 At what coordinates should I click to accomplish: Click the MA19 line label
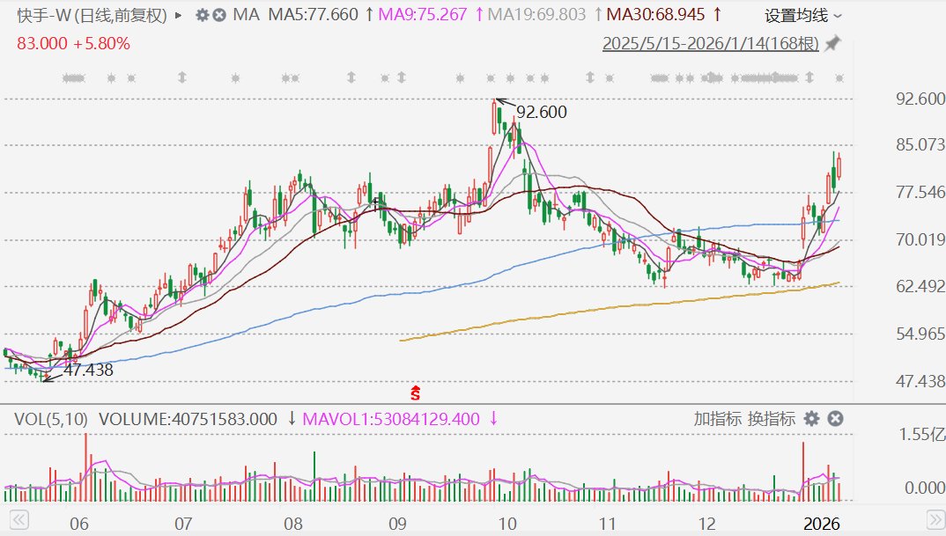click(536, 15)
